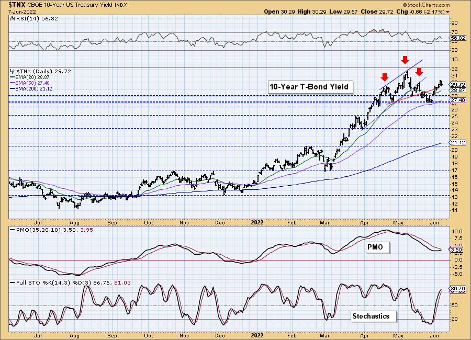Click the 56.82 RSI axis value tag

coord(458,38)
